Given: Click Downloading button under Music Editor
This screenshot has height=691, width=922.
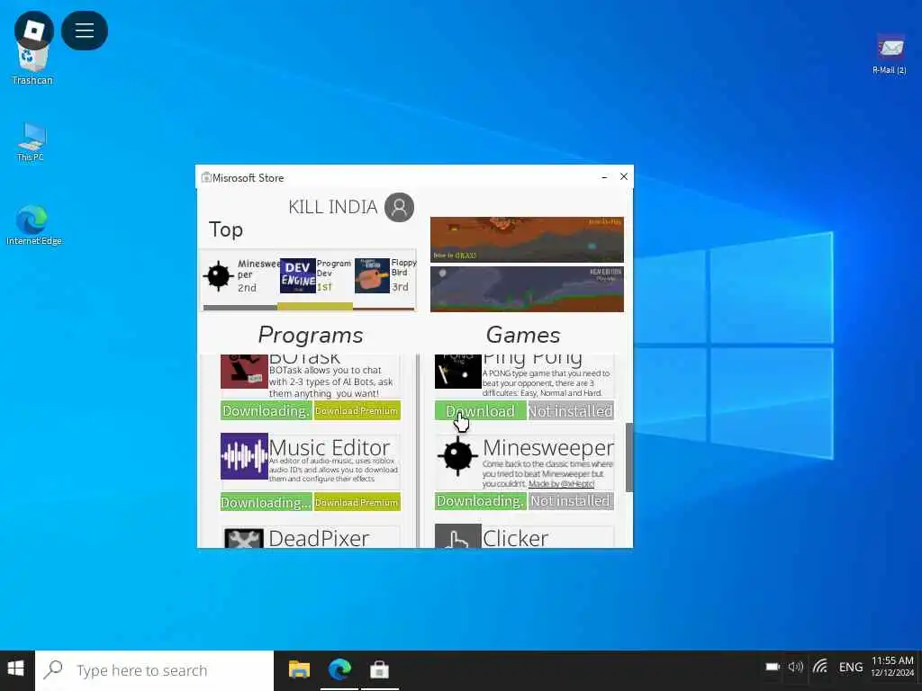Looking at the screenshot, I should click(x=267, y=502).
